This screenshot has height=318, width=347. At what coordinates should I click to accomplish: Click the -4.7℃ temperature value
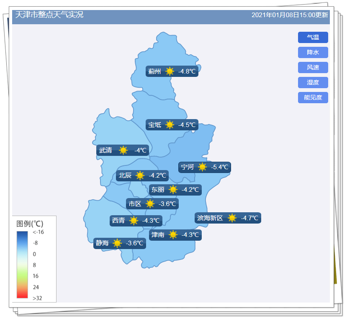click(x=249, y=218)
